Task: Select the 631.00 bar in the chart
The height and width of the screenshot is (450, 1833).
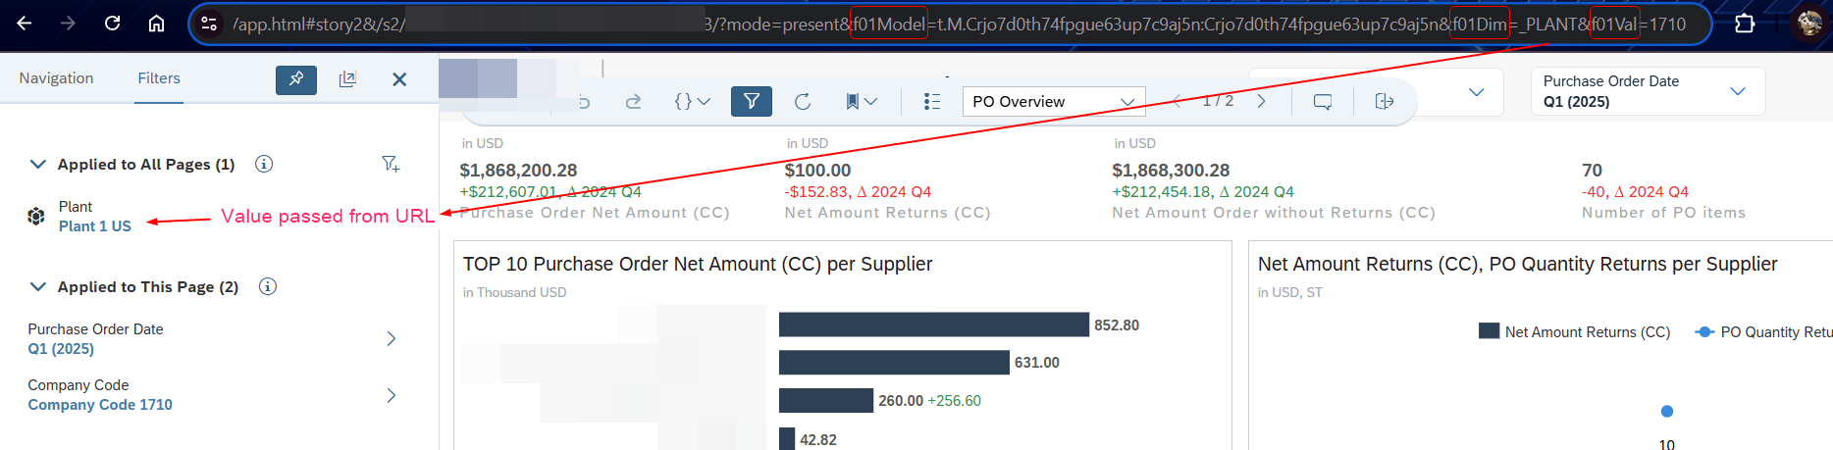Action: tap(894, 363)
